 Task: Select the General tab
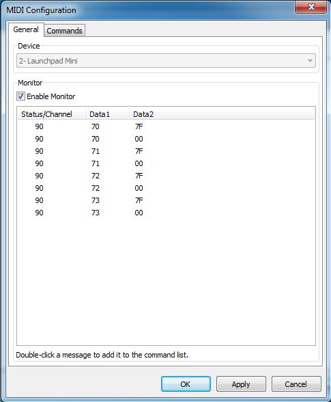point(26,30)
